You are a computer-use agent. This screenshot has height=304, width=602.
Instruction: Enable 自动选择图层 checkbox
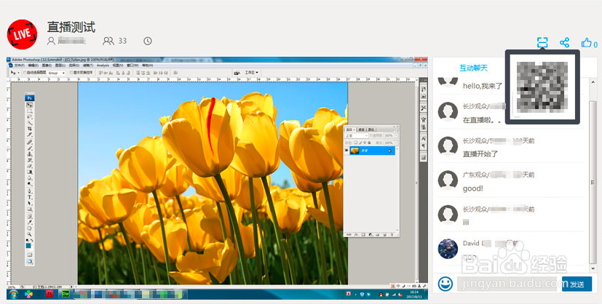[25, 73]
